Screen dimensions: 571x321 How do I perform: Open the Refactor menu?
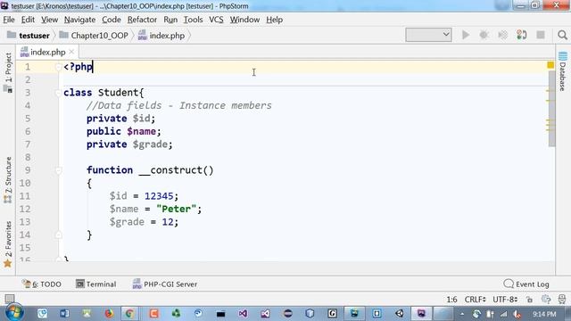pos(142,20)
